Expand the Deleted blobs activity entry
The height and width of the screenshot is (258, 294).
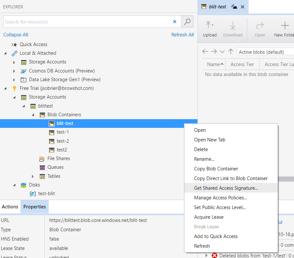click(x=207, y=255)
